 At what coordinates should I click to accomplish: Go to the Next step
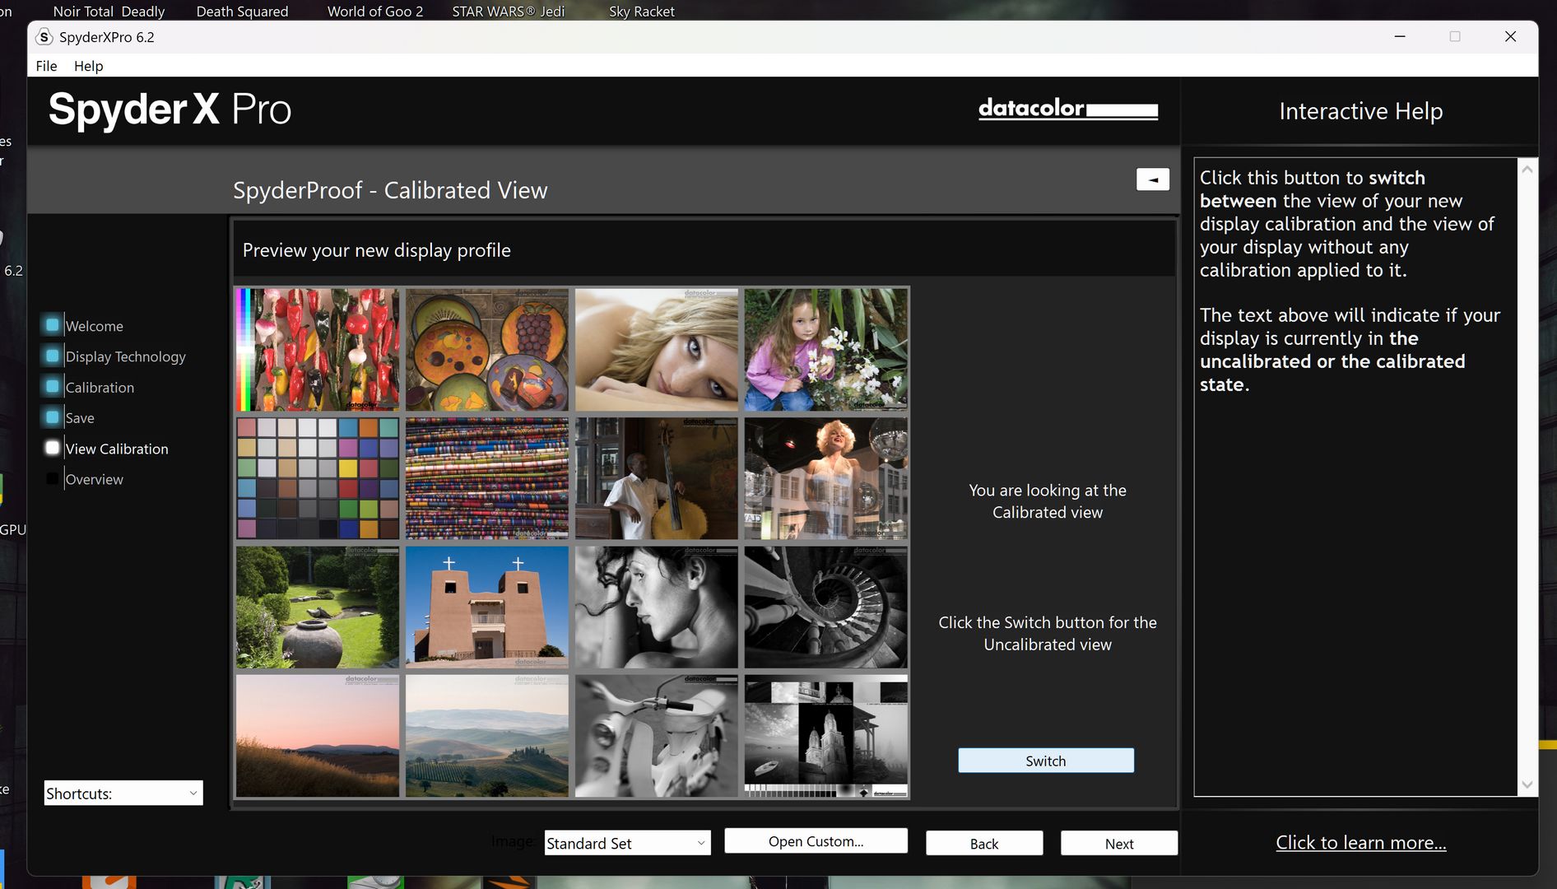(x=1118, y=843)
